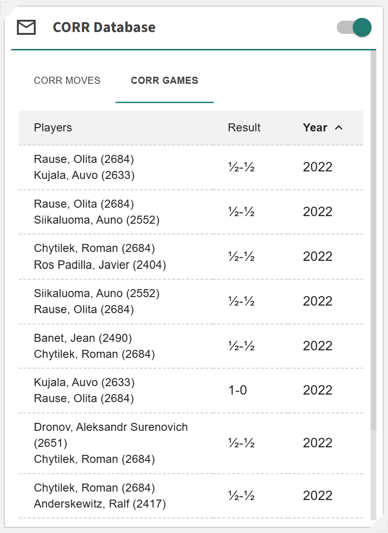
Task: Select the CORR GAMES tab
Action: coord(164,81)
